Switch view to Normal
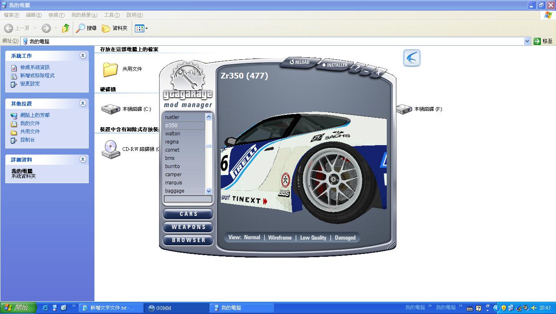Screen dimensions: 556x314 [252, 237]
